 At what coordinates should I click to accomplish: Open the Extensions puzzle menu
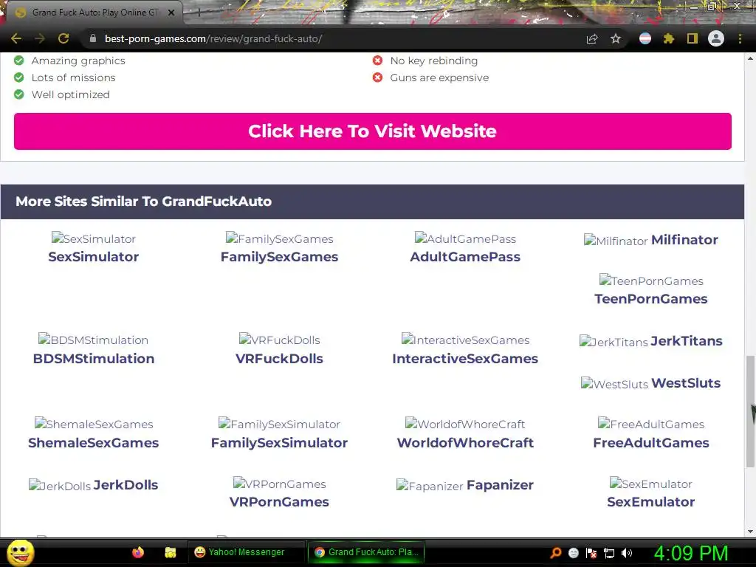tap(669, 38)
